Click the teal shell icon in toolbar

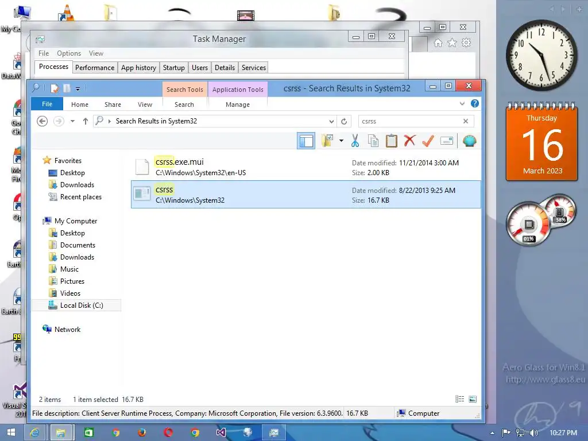[x=469, y=141]
